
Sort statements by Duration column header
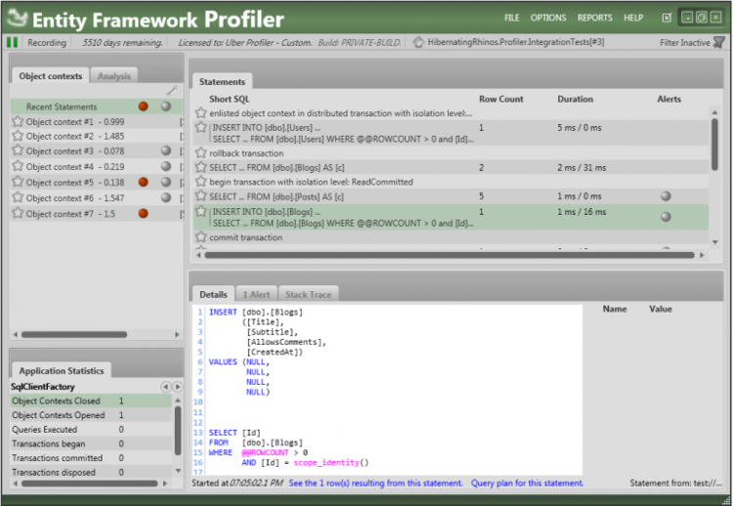(575, 99)
